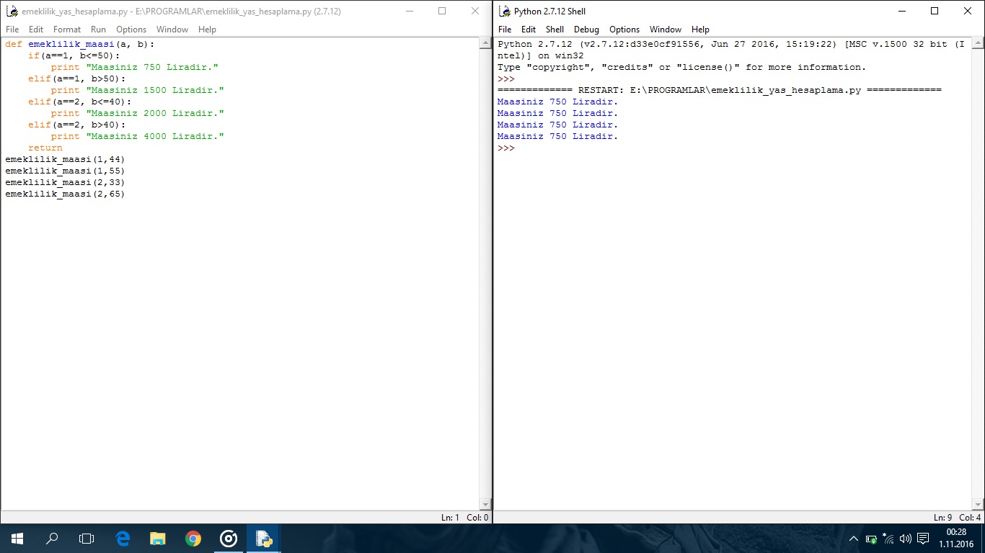Open File menu in Python Shell window
Screen dimensions: 985x553
[505, 30]
